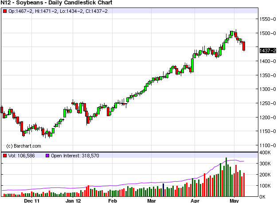Select the current price marker 1437-2
277x203 pixels.
pos(266,51)
